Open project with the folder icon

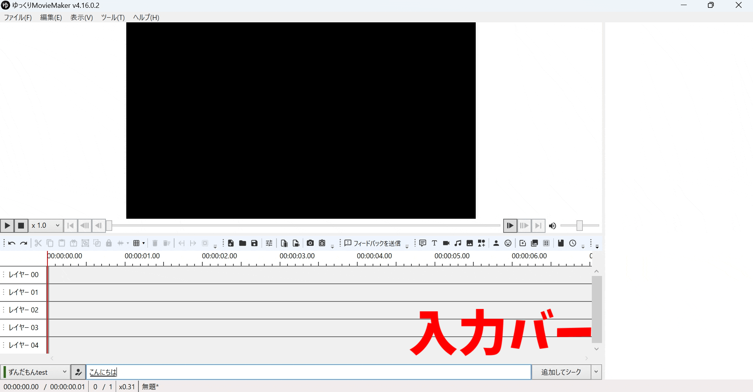(242, 243)
